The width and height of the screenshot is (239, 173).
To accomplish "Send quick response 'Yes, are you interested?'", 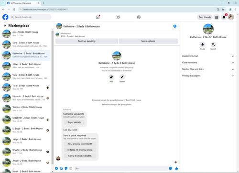I will pyautogui.click(x=80, y=144).
